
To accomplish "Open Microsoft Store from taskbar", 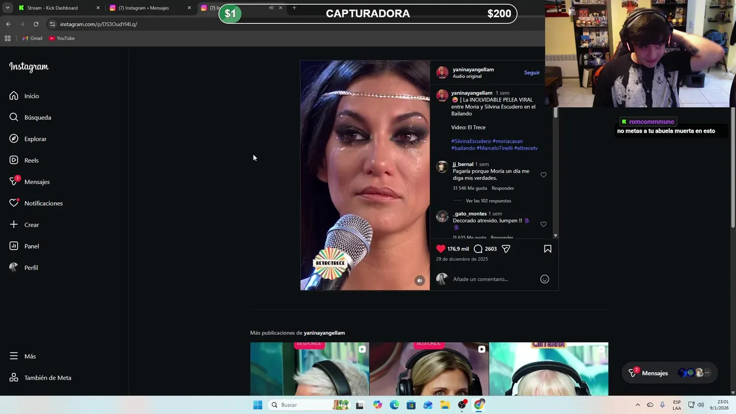I will click(x=411, y=405).
